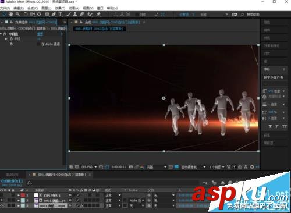Open the Layer (L) menu
Image resolution: width=291 pixels, height=213 pixels.
[x=47, y=8]
